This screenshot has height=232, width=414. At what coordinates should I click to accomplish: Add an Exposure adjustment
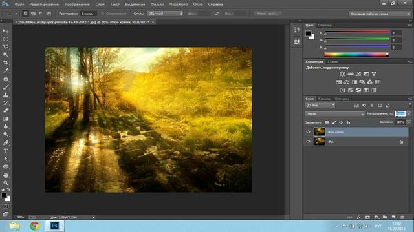366,74
